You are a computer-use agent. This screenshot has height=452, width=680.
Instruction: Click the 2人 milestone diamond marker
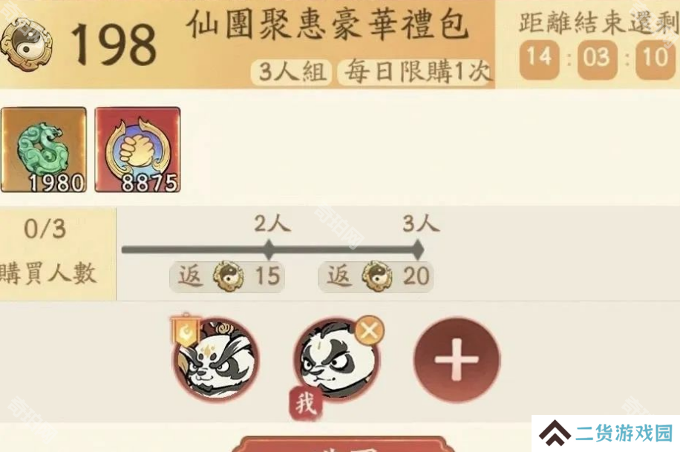(269, 250)
